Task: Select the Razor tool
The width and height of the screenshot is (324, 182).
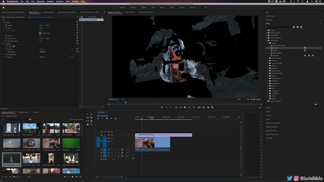Action: (91, 118)
